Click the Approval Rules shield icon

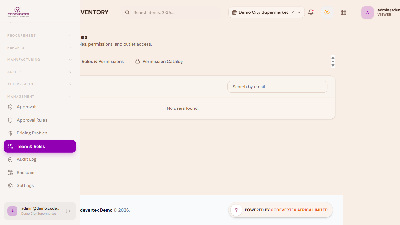[10, 120]
